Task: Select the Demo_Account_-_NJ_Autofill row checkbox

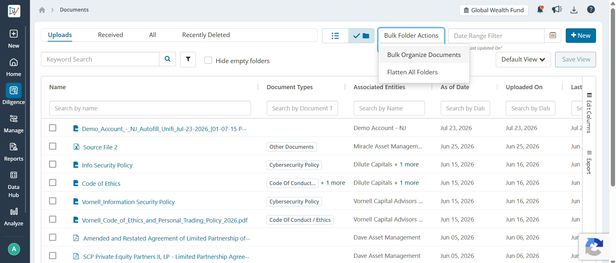Action: click(x=53, y=128)
